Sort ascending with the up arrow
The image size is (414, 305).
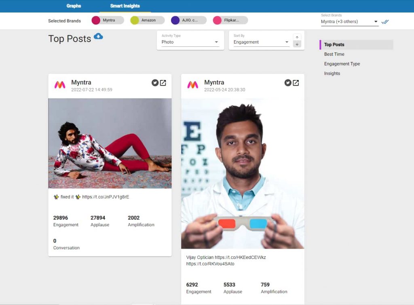(297, 37)
